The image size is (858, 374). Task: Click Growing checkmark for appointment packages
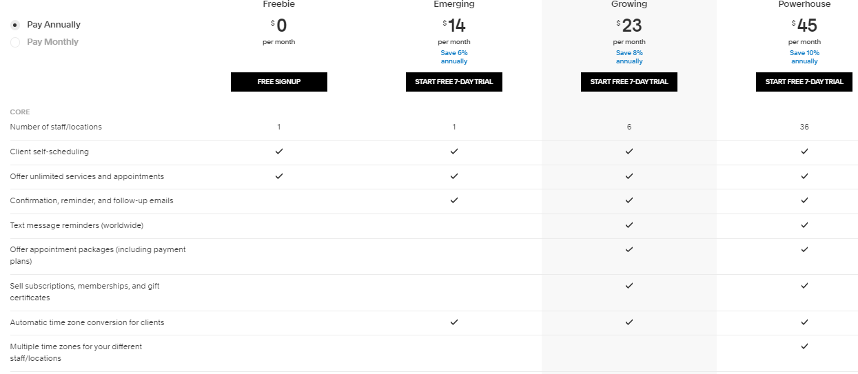coord(629,249)
